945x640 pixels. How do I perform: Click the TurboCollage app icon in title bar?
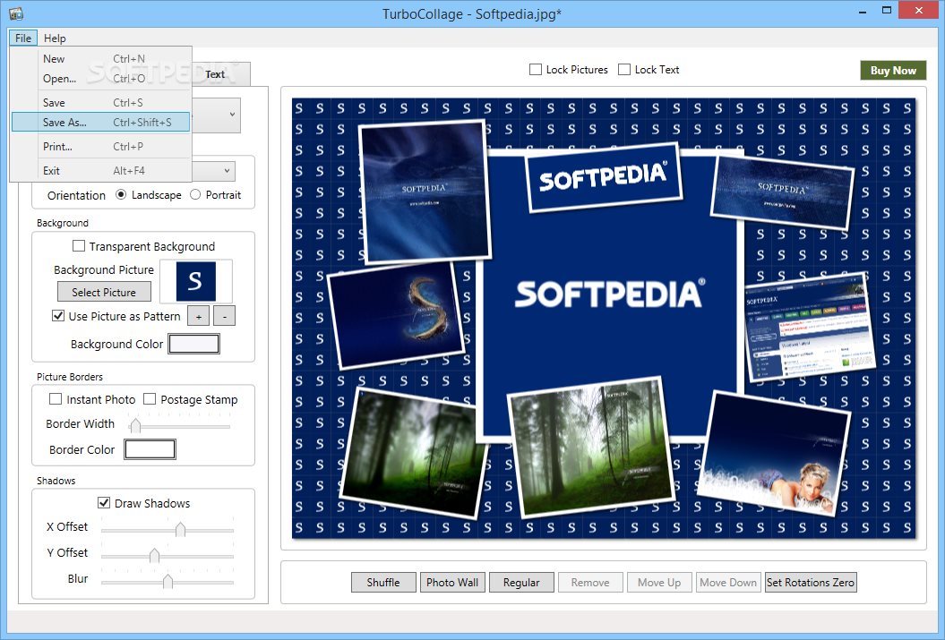pyautogui.click(x=16, y=13)
